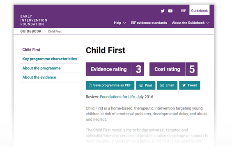Go to Early Intervention Foundation logo
The width and height of the screenshot is (232, 151).
click(34, 20)
